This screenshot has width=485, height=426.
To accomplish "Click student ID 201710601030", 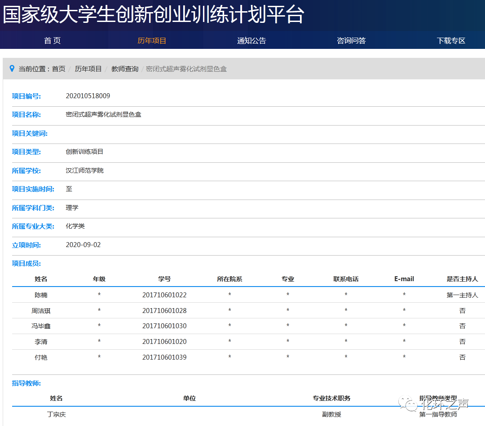I will (x=164, y=326).
